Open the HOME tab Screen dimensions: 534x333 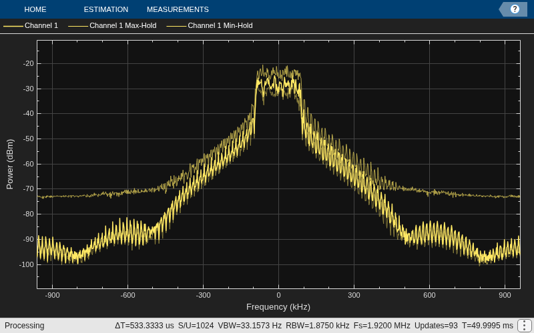(35, 9)
